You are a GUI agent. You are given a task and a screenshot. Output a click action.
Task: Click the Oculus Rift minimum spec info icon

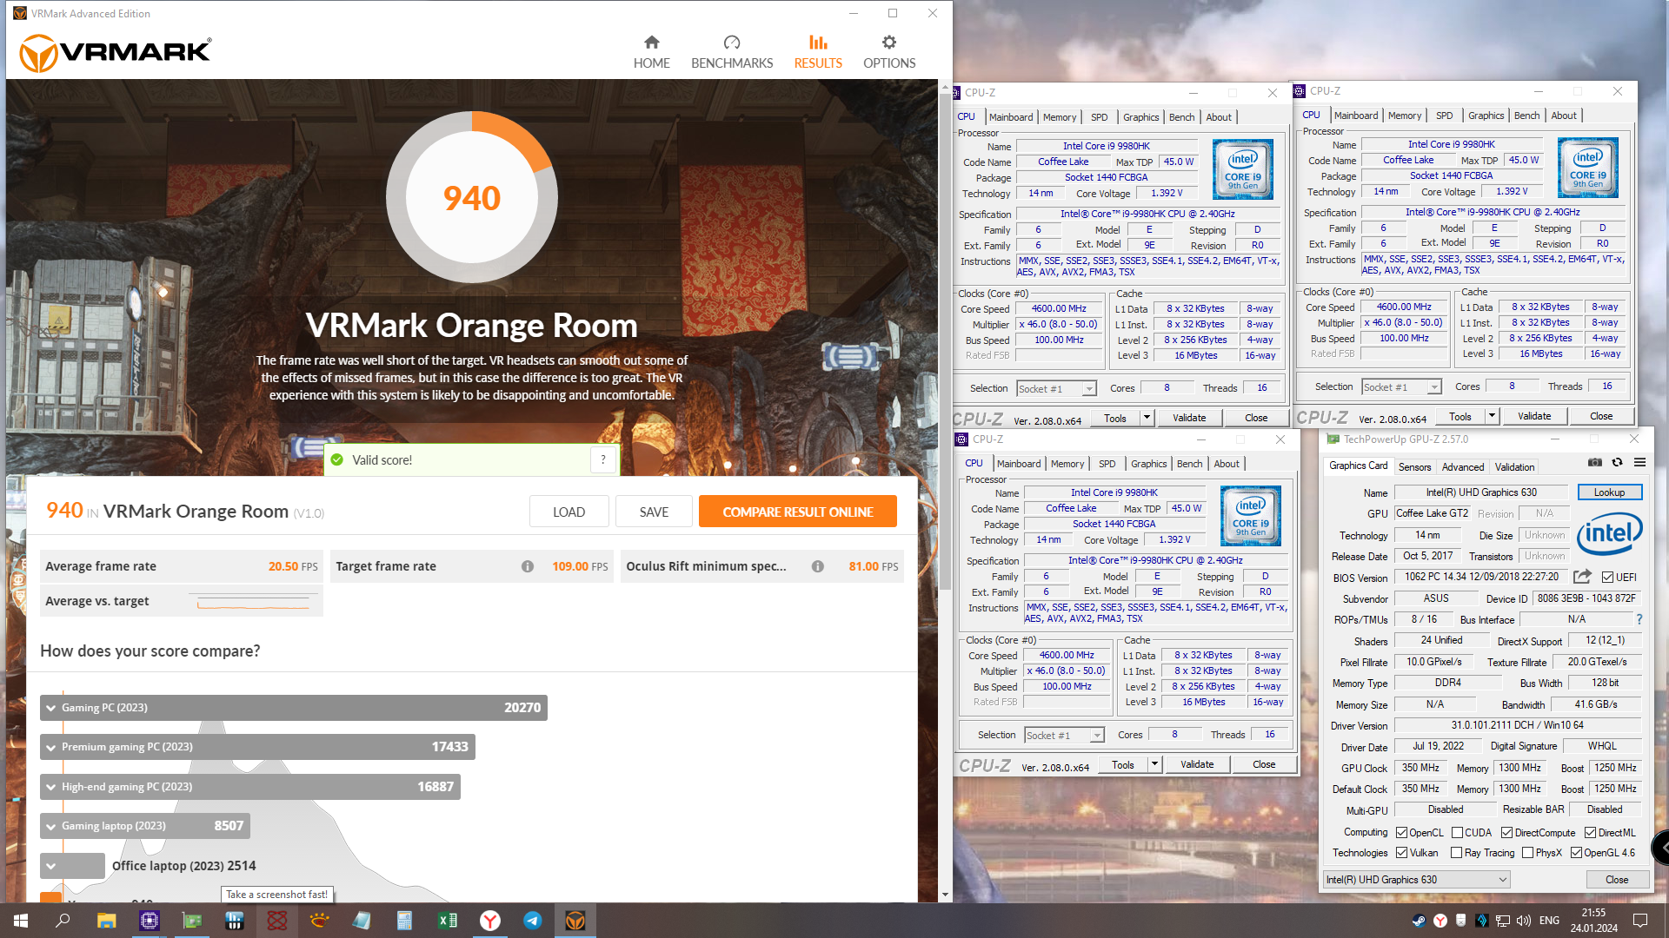[818, 566]
